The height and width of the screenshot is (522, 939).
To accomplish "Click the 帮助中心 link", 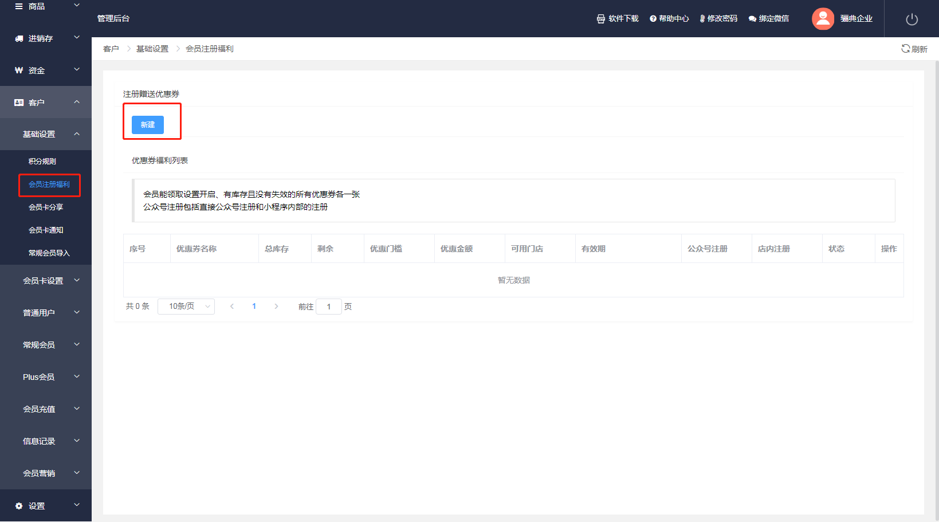I will (x=674, y=19).
